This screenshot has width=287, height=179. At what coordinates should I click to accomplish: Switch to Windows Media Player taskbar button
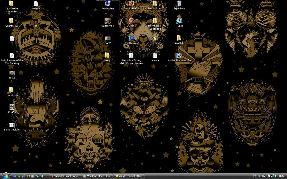click(97, 176)
